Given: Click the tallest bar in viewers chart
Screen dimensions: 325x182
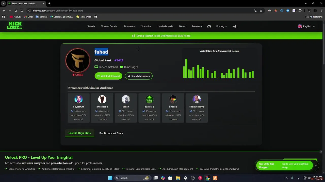Looking at the screenshot, I should (x=186, y=68).
